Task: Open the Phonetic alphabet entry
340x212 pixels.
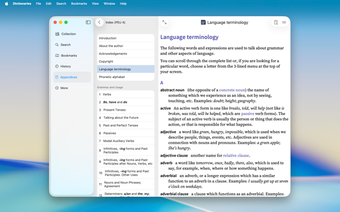Action: click(126, 77)
